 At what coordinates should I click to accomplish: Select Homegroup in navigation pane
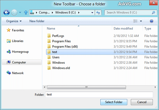[20, 52]
